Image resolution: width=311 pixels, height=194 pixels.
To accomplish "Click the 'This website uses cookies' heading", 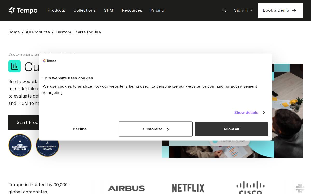I will coord(68,78).
